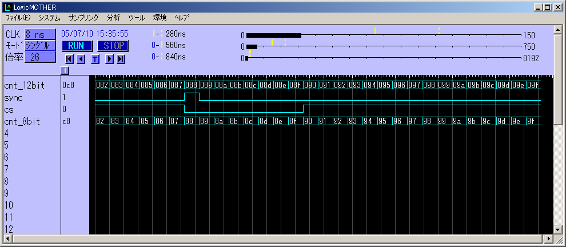Open the ファイル(F) menu
The width and height of the screenshot is (566, 247).
[18, 18]
